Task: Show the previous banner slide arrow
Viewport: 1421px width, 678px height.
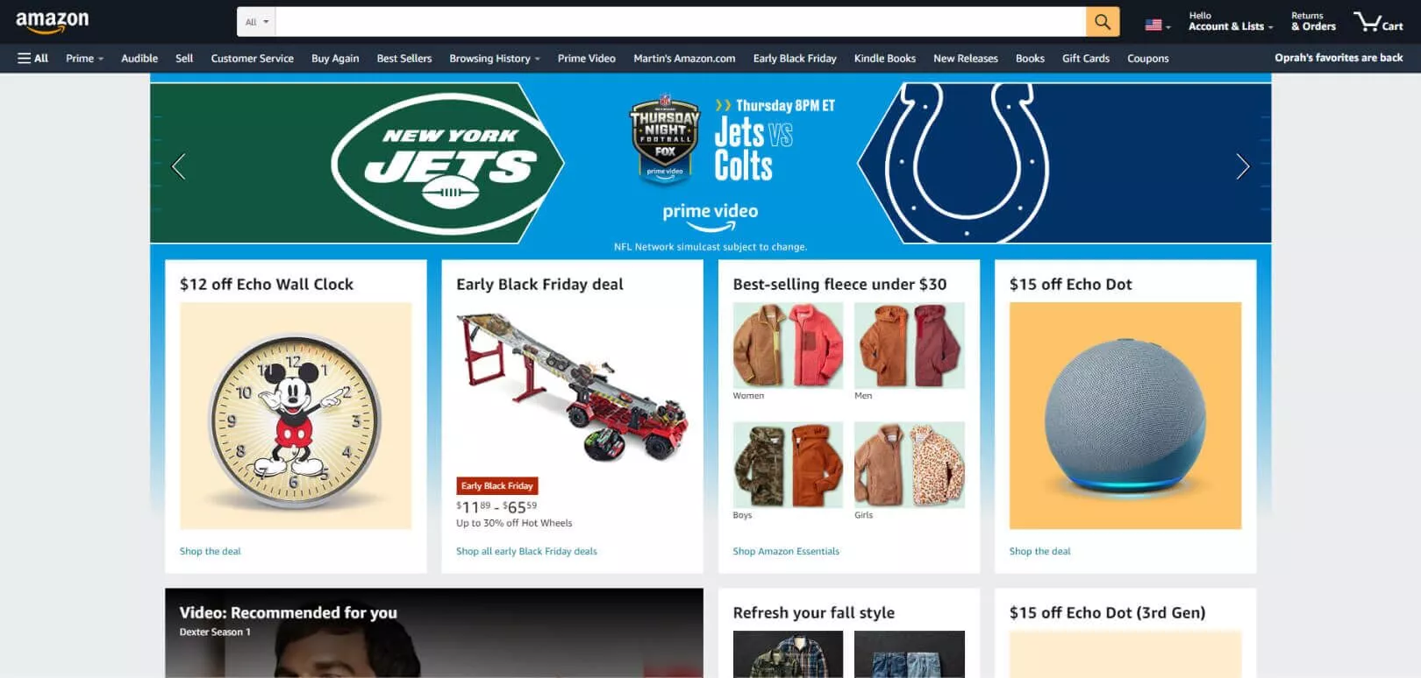Action: click(x=179, y=166)
